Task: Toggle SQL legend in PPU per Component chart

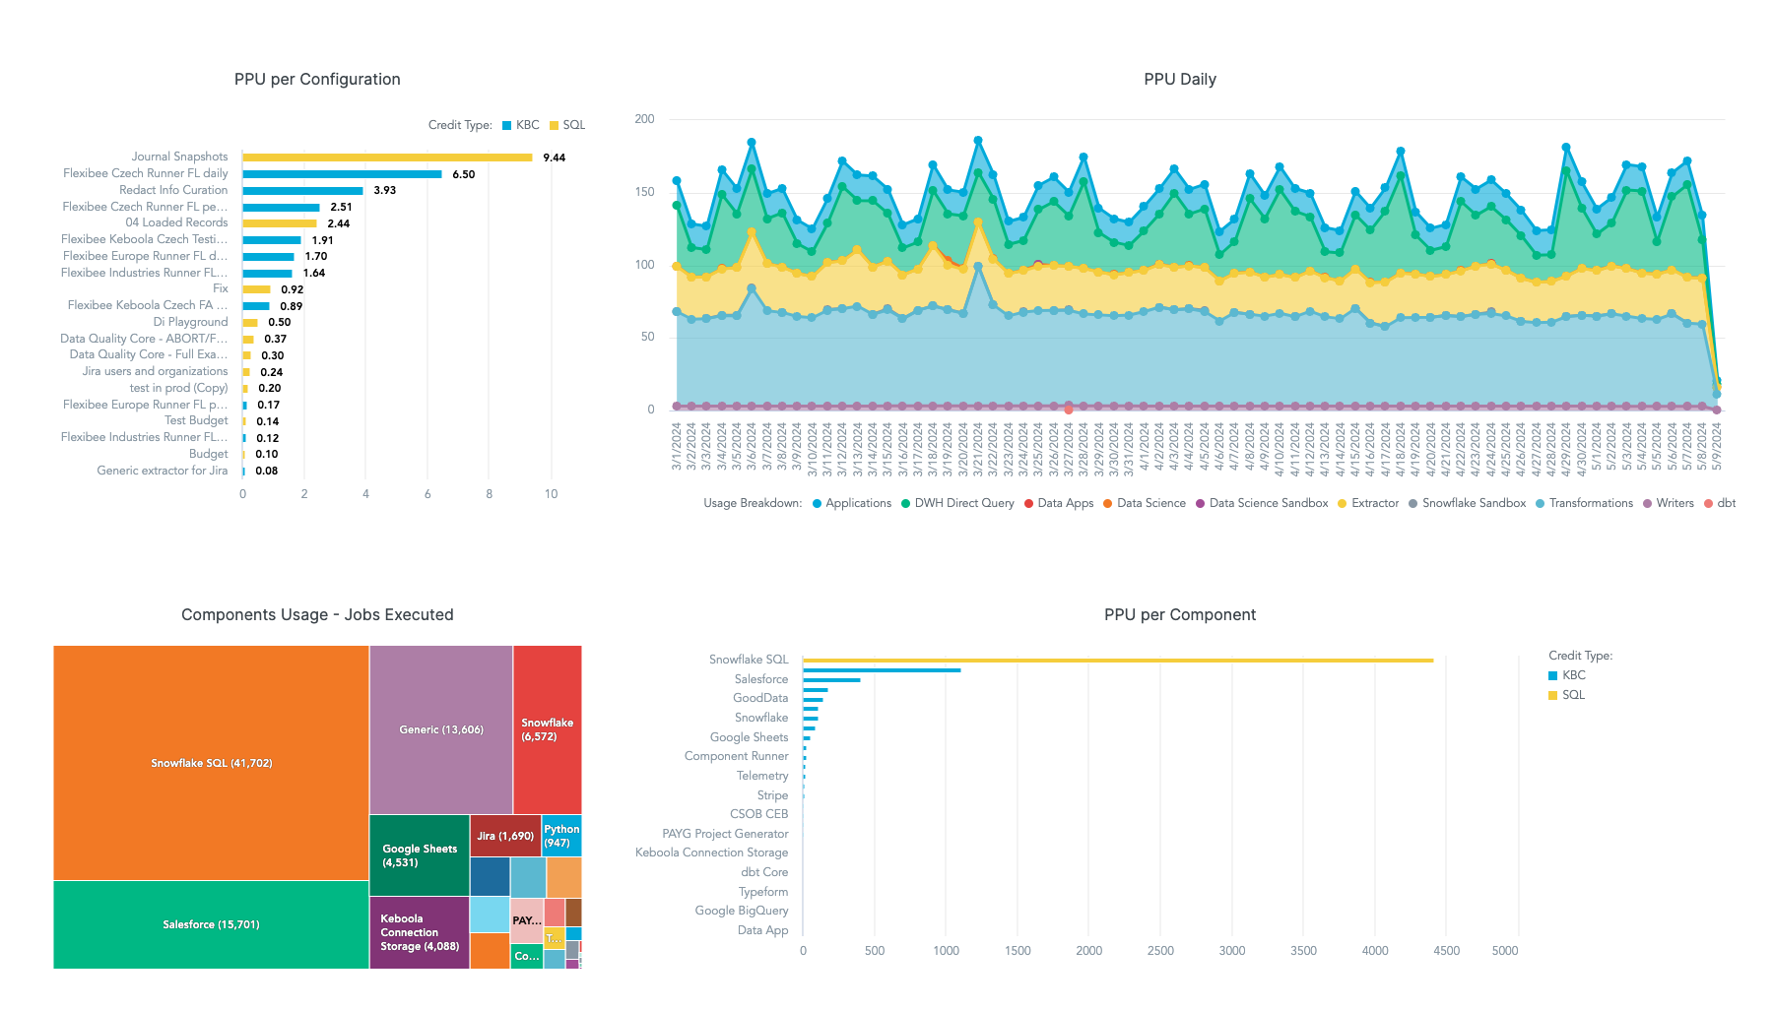Action: point(1567,695)
